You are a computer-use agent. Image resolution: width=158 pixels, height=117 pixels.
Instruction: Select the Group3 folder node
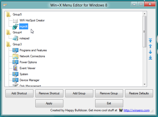17,44
